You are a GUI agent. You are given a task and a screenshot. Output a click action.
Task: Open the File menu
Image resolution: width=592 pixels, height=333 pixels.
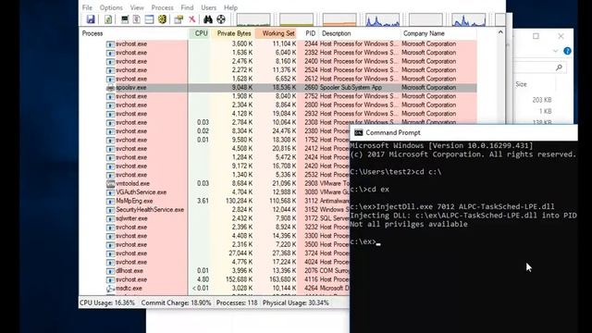pos(87,7)
